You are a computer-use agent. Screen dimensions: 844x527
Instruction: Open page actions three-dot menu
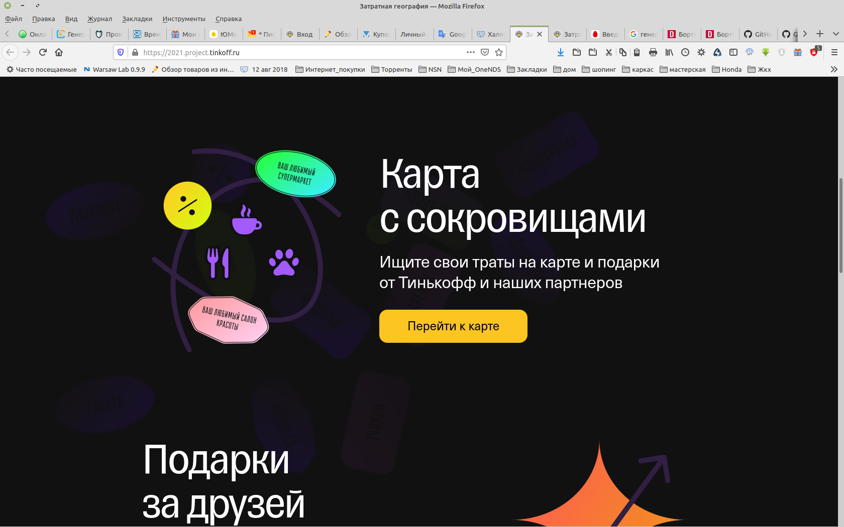(x=471, y=52)
